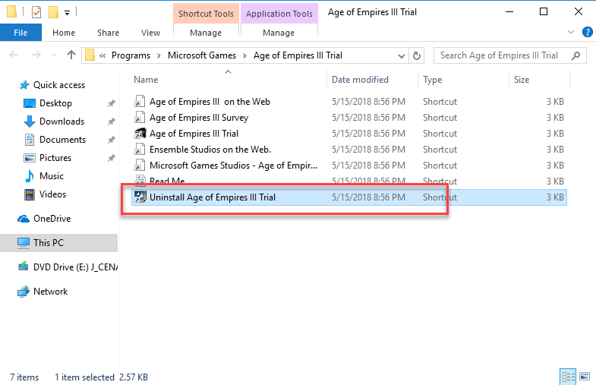Go up one folder level

(71, 55)
